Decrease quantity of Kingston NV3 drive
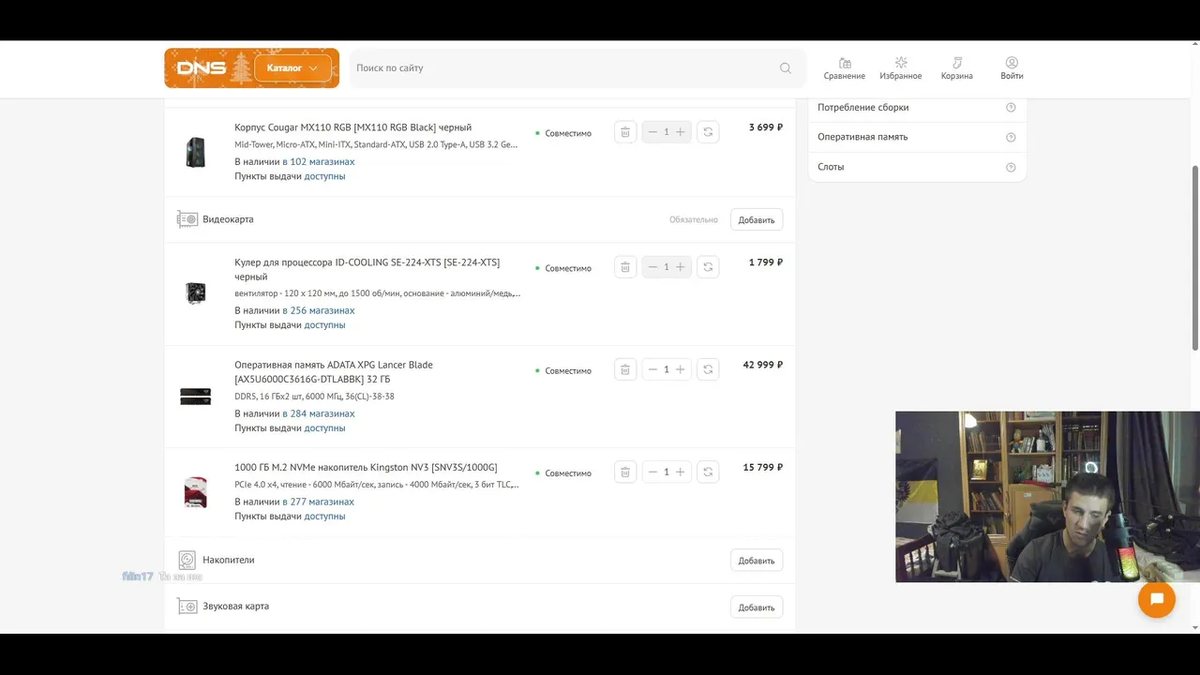The height and width of the screenshot is (675, 1200). [x=652, y=472]
